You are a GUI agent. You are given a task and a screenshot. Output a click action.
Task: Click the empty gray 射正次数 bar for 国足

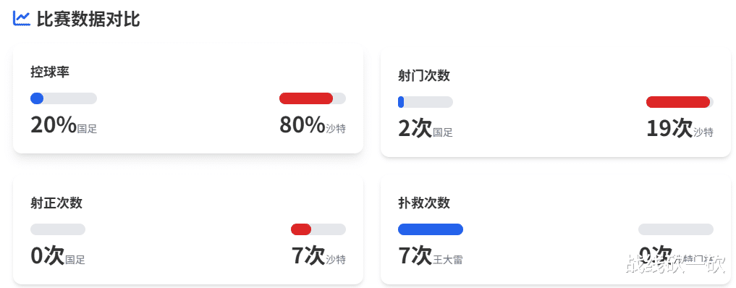(58, 229)
